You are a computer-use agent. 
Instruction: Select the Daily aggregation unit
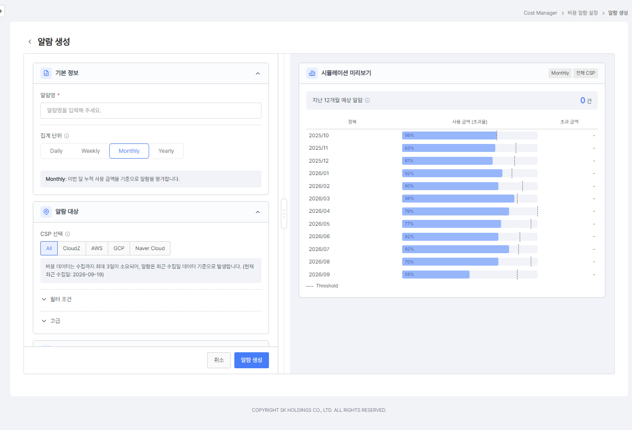(x=56, y=151)
